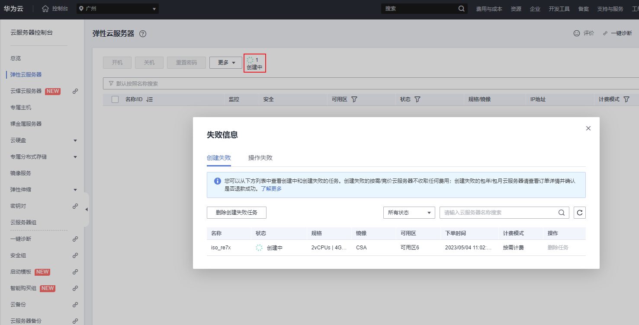Click the 删除创建失败任务 button
This screenshot has width=639, height=325.
point(236,212)
